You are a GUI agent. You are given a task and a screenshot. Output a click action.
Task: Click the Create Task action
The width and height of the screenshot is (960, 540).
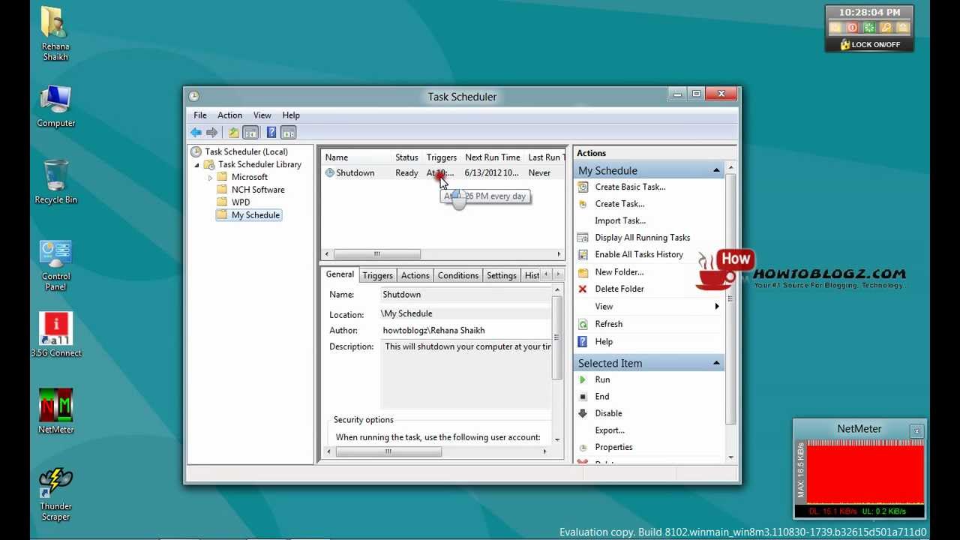pos(619,203)
